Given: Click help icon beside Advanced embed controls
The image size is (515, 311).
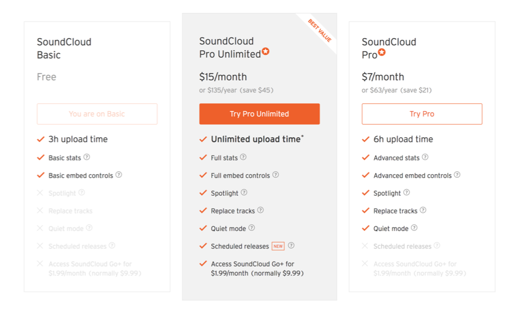Looking at the screenshot, I should click(x=457, y=175).
